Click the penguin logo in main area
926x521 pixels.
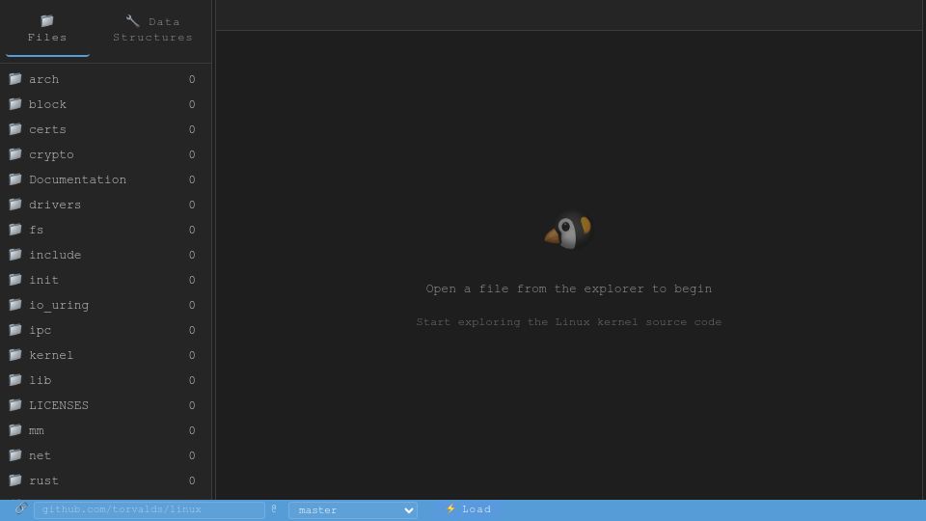click(568, 231)
